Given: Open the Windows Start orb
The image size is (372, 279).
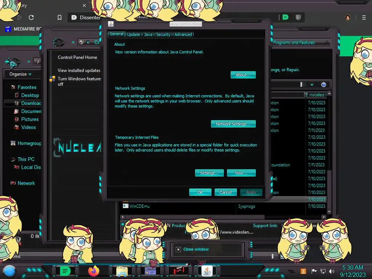Looking at the screenshot, I should (x=9, y=272).
